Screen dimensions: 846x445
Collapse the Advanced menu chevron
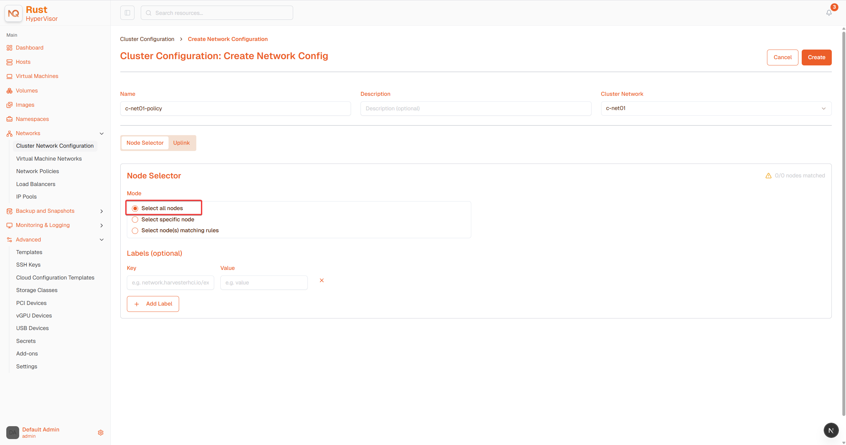pos(101,240)
